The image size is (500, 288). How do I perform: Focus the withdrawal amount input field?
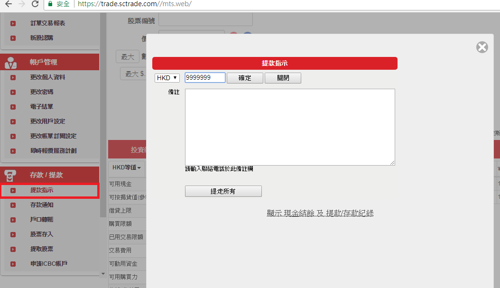point(204,78)
